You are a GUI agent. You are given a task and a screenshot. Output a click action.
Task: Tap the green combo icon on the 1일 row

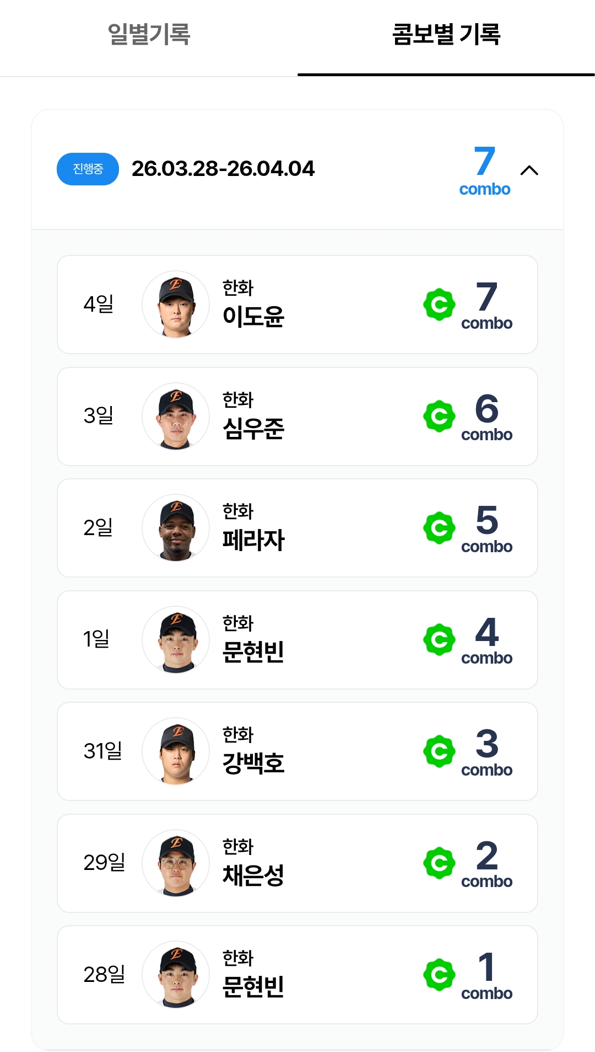439,640
